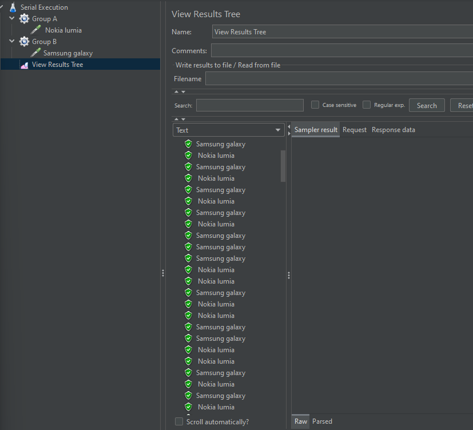Click the View Results Tree listener icon
The height and width of the screenshot is (430, 473).
coord(25,65)
